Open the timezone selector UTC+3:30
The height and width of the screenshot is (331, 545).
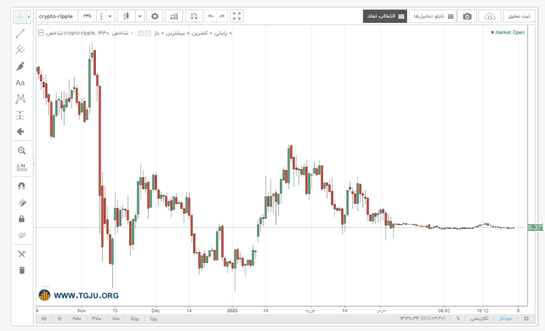click(x=422, y=318)
